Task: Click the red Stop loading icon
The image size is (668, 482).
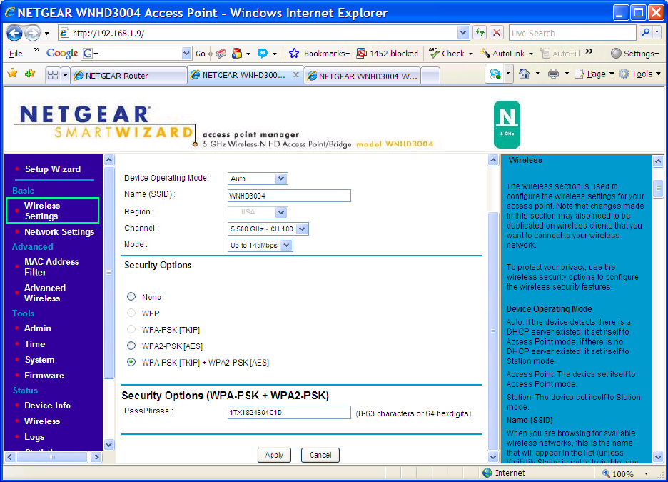Action: 496,32
